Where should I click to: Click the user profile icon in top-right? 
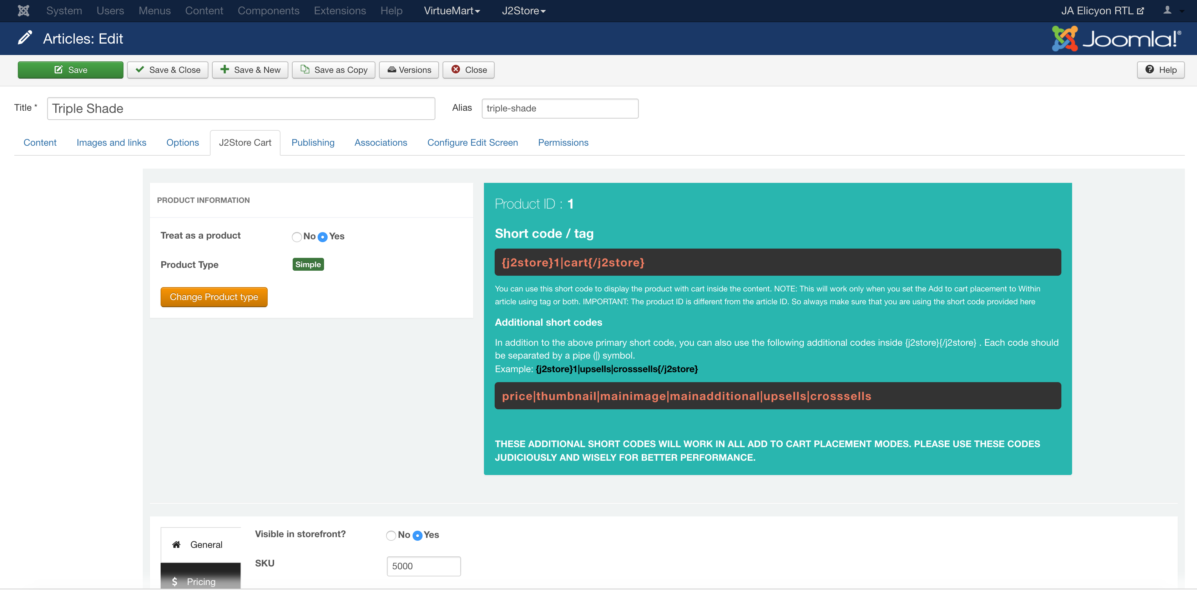(x=1167, y=10)
